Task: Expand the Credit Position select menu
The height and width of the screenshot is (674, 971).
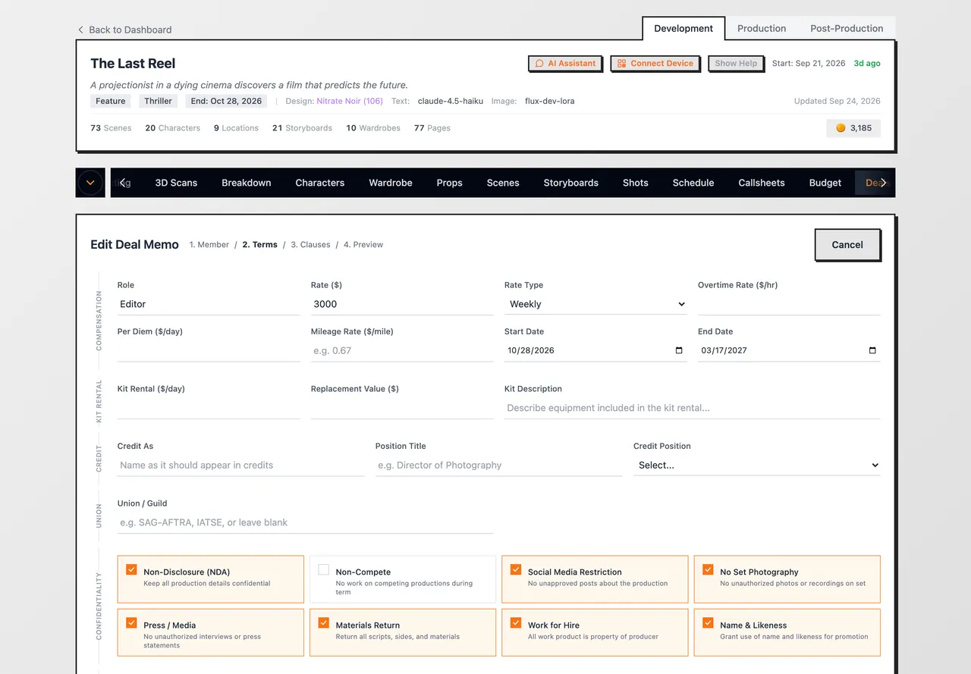Action: [x=757, y=466]
